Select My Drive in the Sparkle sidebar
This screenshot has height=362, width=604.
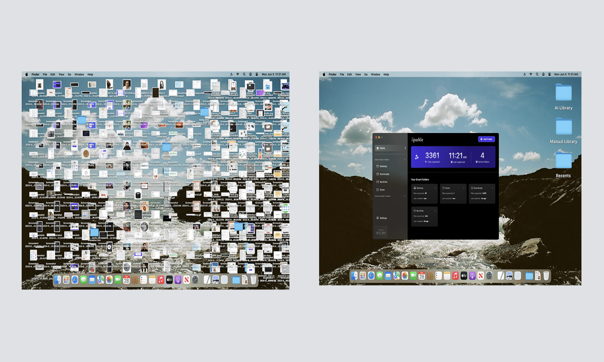point(383,182)
